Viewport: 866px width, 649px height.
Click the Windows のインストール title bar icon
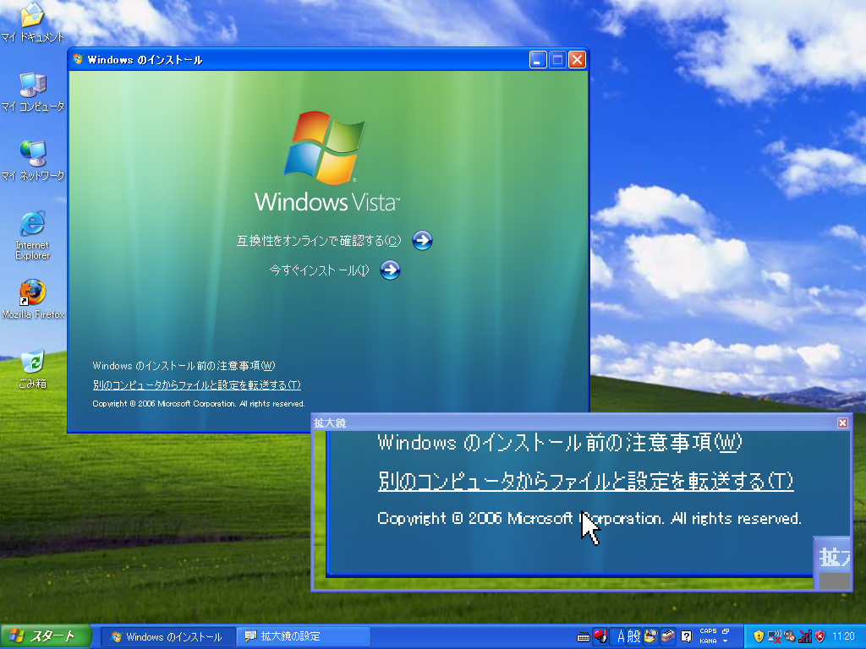click(78, 60)
